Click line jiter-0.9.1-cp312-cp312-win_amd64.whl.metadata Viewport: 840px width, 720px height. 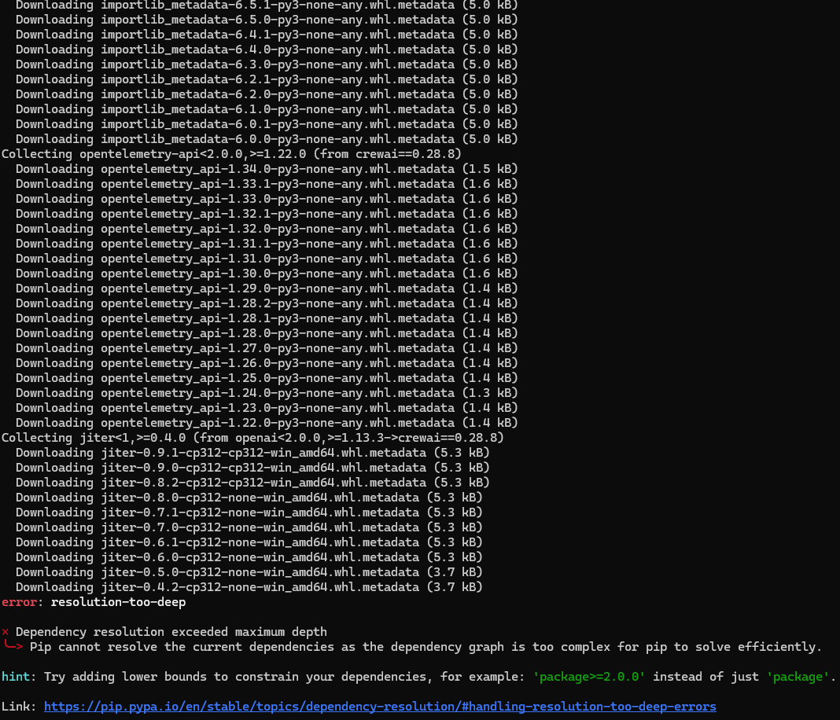[252, 453]
